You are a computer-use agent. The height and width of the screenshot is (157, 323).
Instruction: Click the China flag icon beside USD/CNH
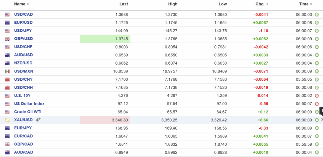pos(7,88)
